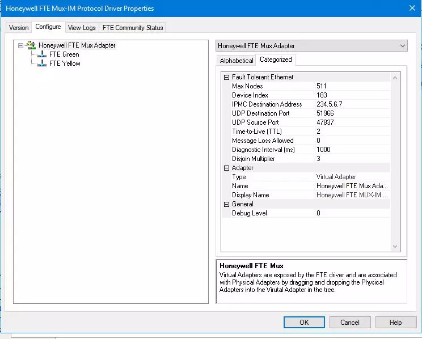The image size is (422, 339).
Task: Click the property grid scroll up arrow
Action: pos(395,78)
